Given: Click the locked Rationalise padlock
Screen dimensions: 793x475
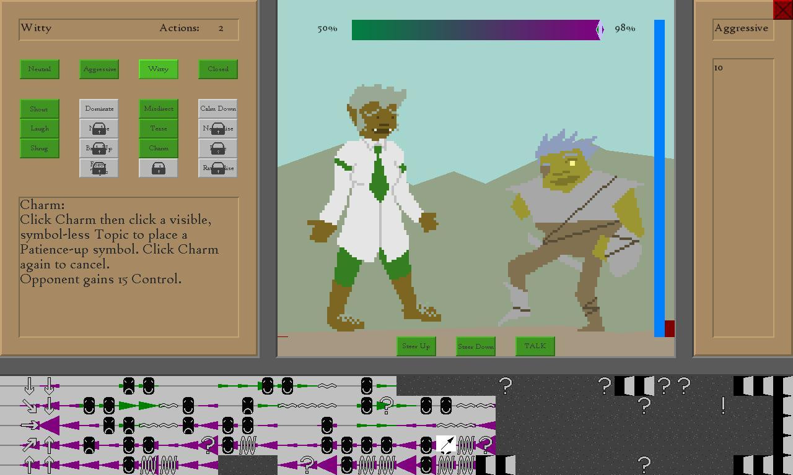Looking at the screenshot, I should point(218,168).
